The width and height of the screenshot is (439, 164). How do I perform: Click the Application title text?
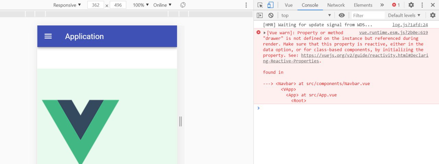coord(84,36)
